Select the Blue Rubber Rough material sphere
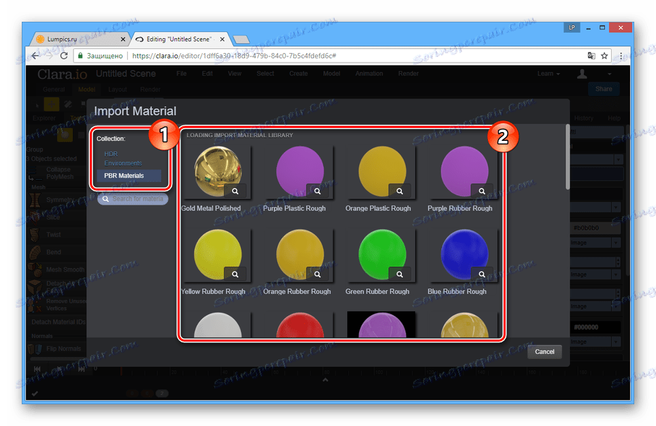 [x=464, y=254]
